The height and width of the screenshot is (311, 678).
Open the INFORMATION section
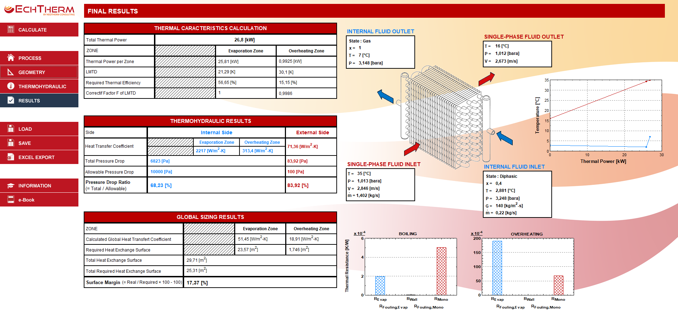39,186
